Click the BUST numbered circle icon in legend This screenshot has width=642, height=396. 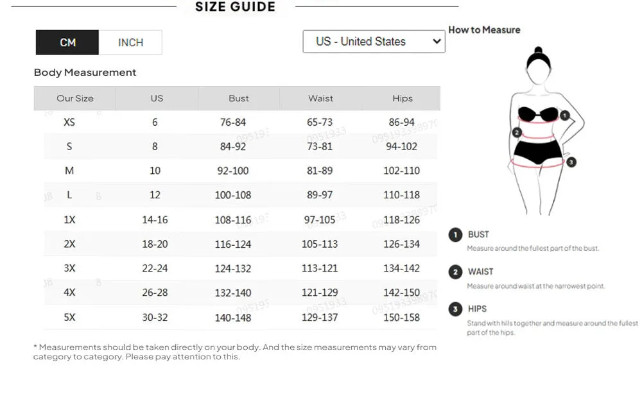(455, 235)
